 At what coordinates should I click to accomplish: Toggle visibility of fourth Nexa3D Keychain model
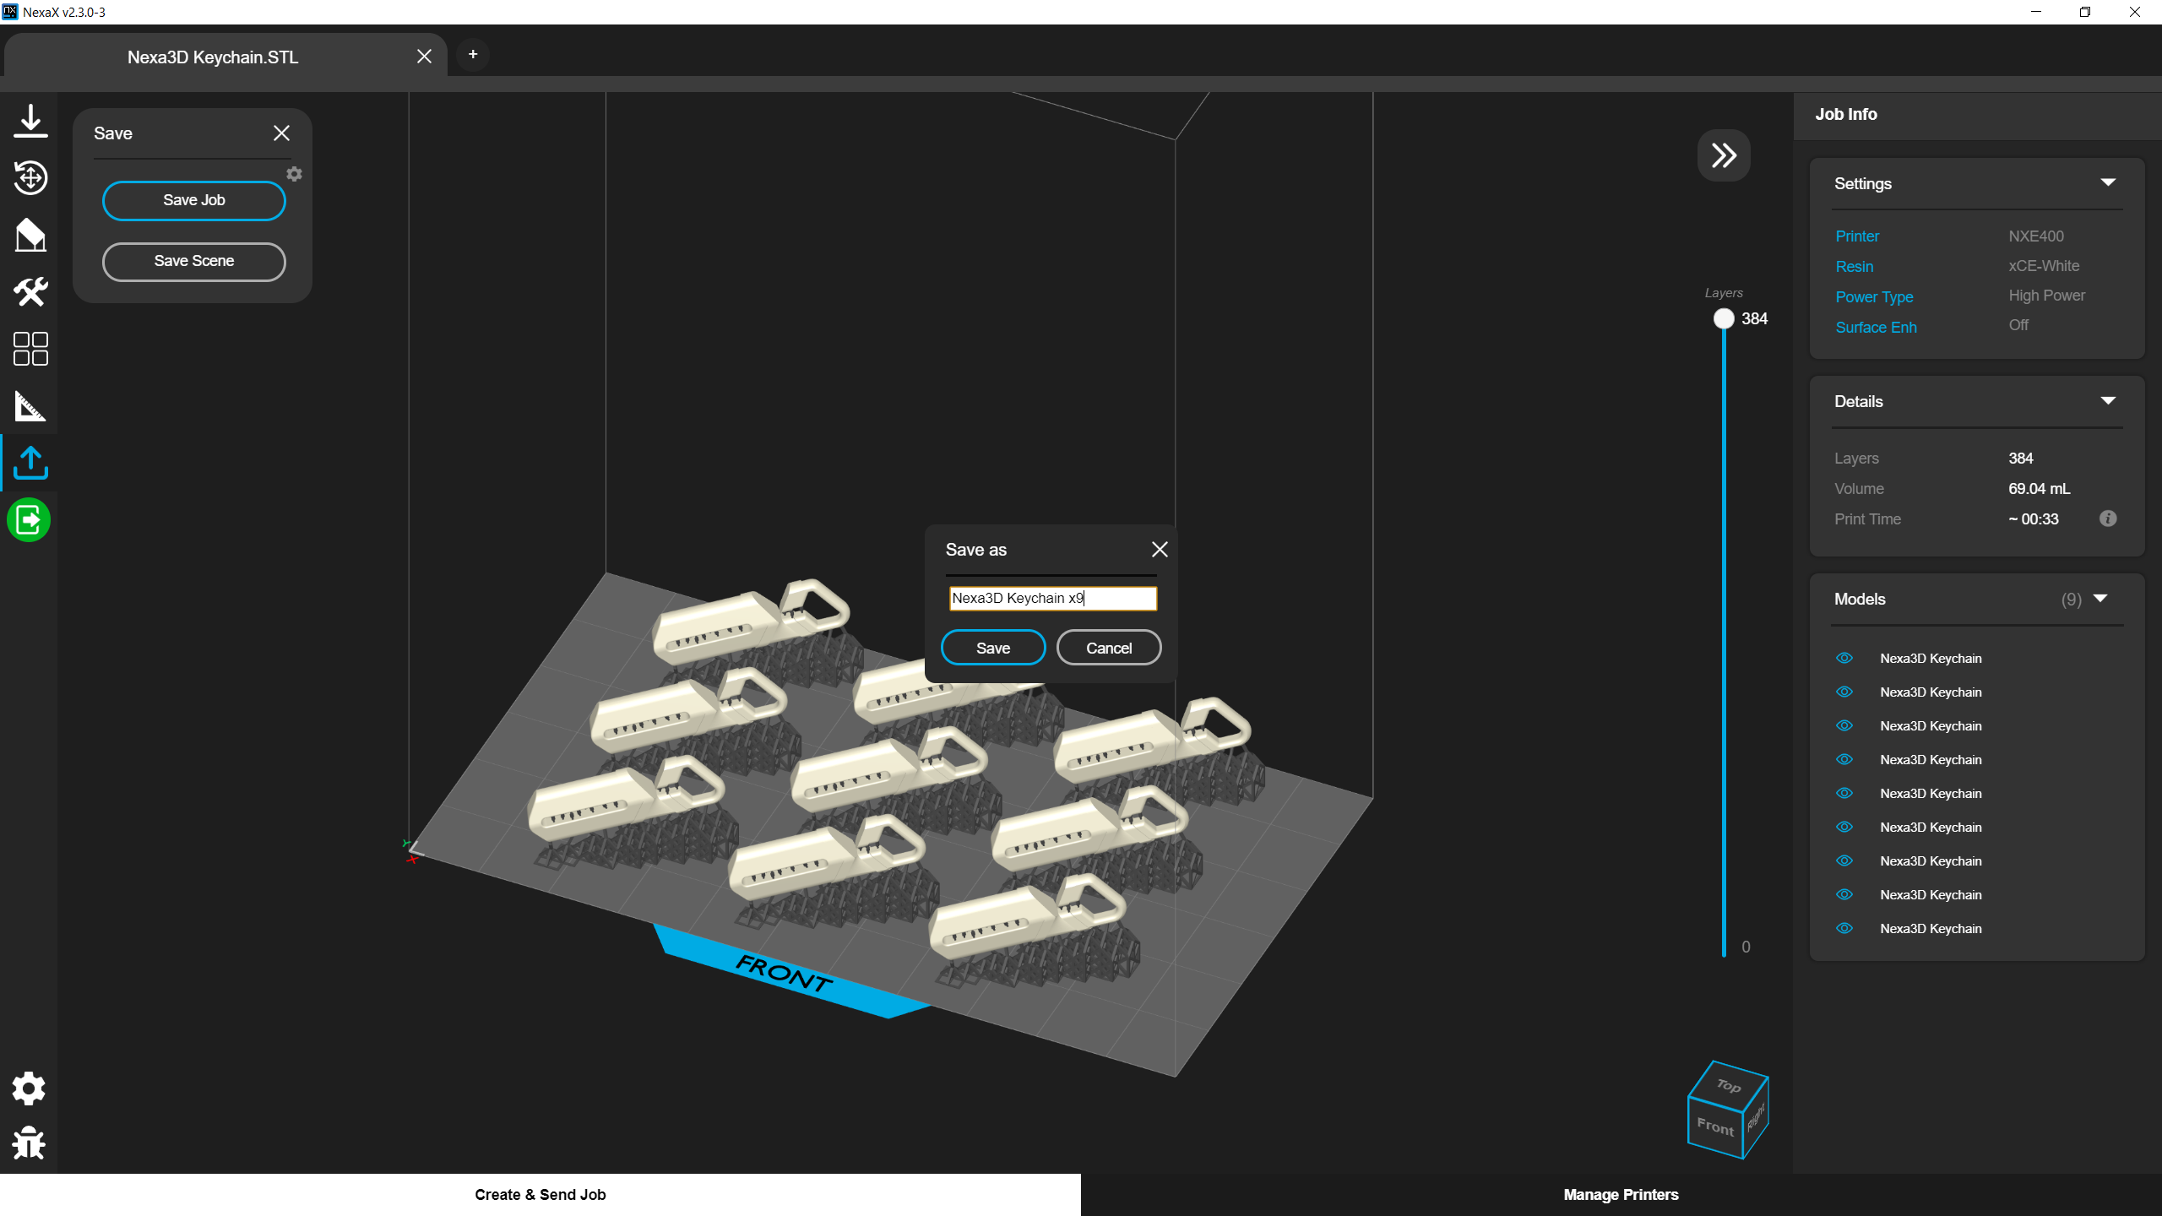pos(1844,759)
